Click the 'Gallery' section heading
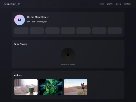 click(x=18, y=76)
